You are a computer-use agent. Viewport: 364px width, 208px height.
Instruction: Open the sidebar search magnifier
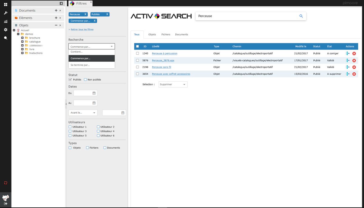(x=5, y=38)
